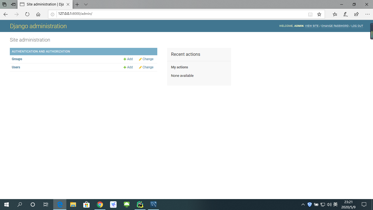Log out of the admin
This screenshot has width=373, height=210.
coord(357,26)
